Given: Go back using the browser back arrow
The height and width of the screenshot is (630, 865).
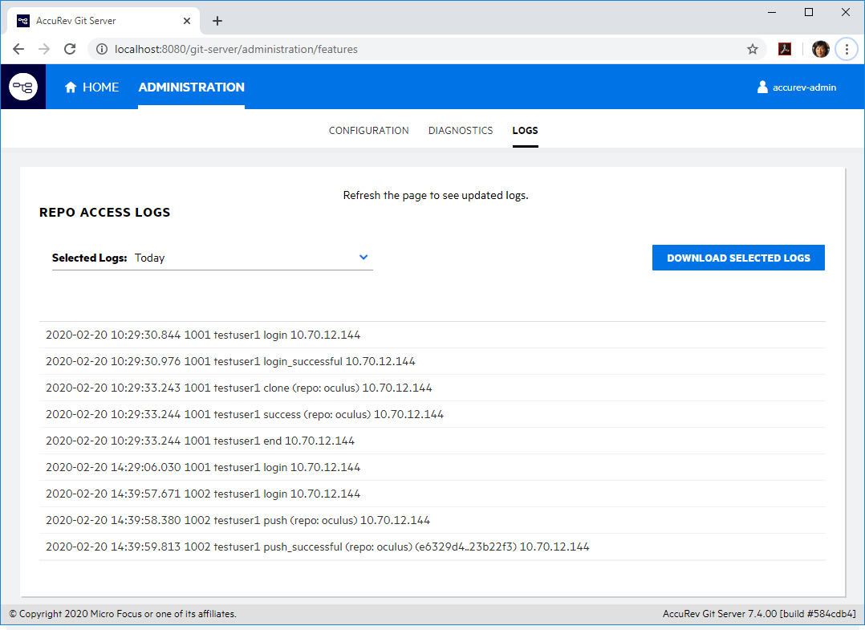Looking at the screenshot, I should point(18,49).
